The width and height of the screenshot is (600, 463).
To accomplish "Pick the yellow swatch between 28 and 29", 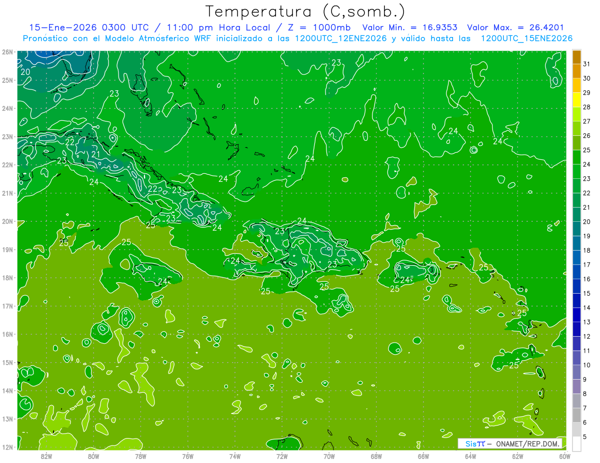I will (x=576, y=99).
